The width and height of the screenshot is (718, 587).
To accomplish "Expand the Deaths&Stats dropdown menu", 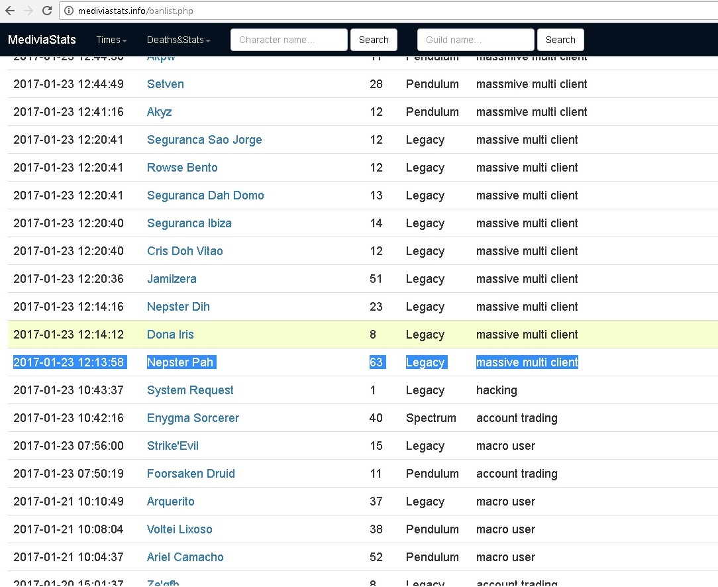I will point(178,40).
